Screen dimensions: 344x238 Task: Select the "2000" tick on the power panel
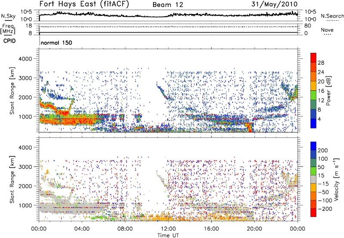25,97
